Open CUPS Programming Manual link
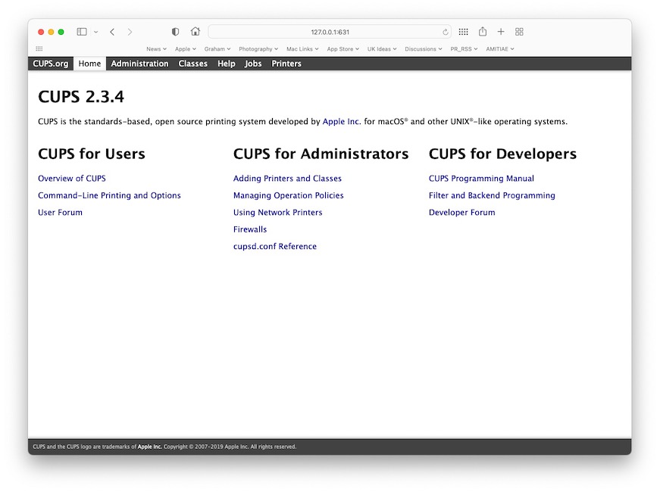The height and width of the screenshot is (492, 660). (481, 179)
